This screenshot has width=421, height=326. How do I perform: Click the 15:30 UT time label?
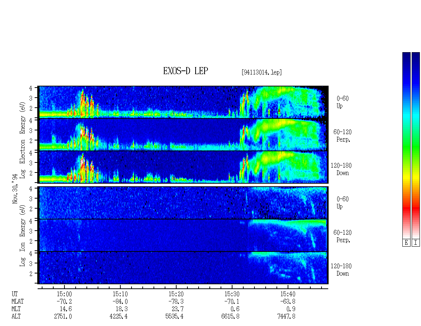coord(232,294)
